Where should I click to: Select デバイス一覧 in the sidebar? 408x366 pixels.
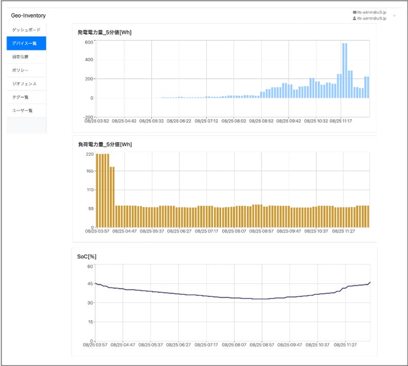tap(26, 43)
